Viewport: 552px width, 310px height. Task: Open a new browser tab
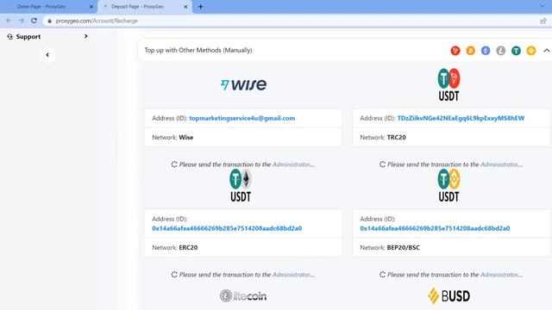(200, 7)
